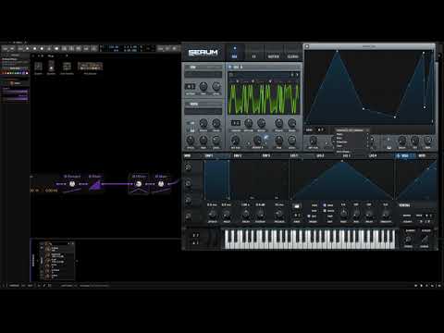
Task: Click the OSC A RAND knob
Action: pos(291,123)
